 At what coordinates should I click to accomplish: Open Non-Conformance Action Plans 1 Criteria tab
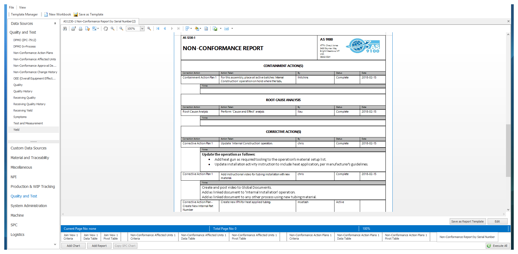[310, 237]
